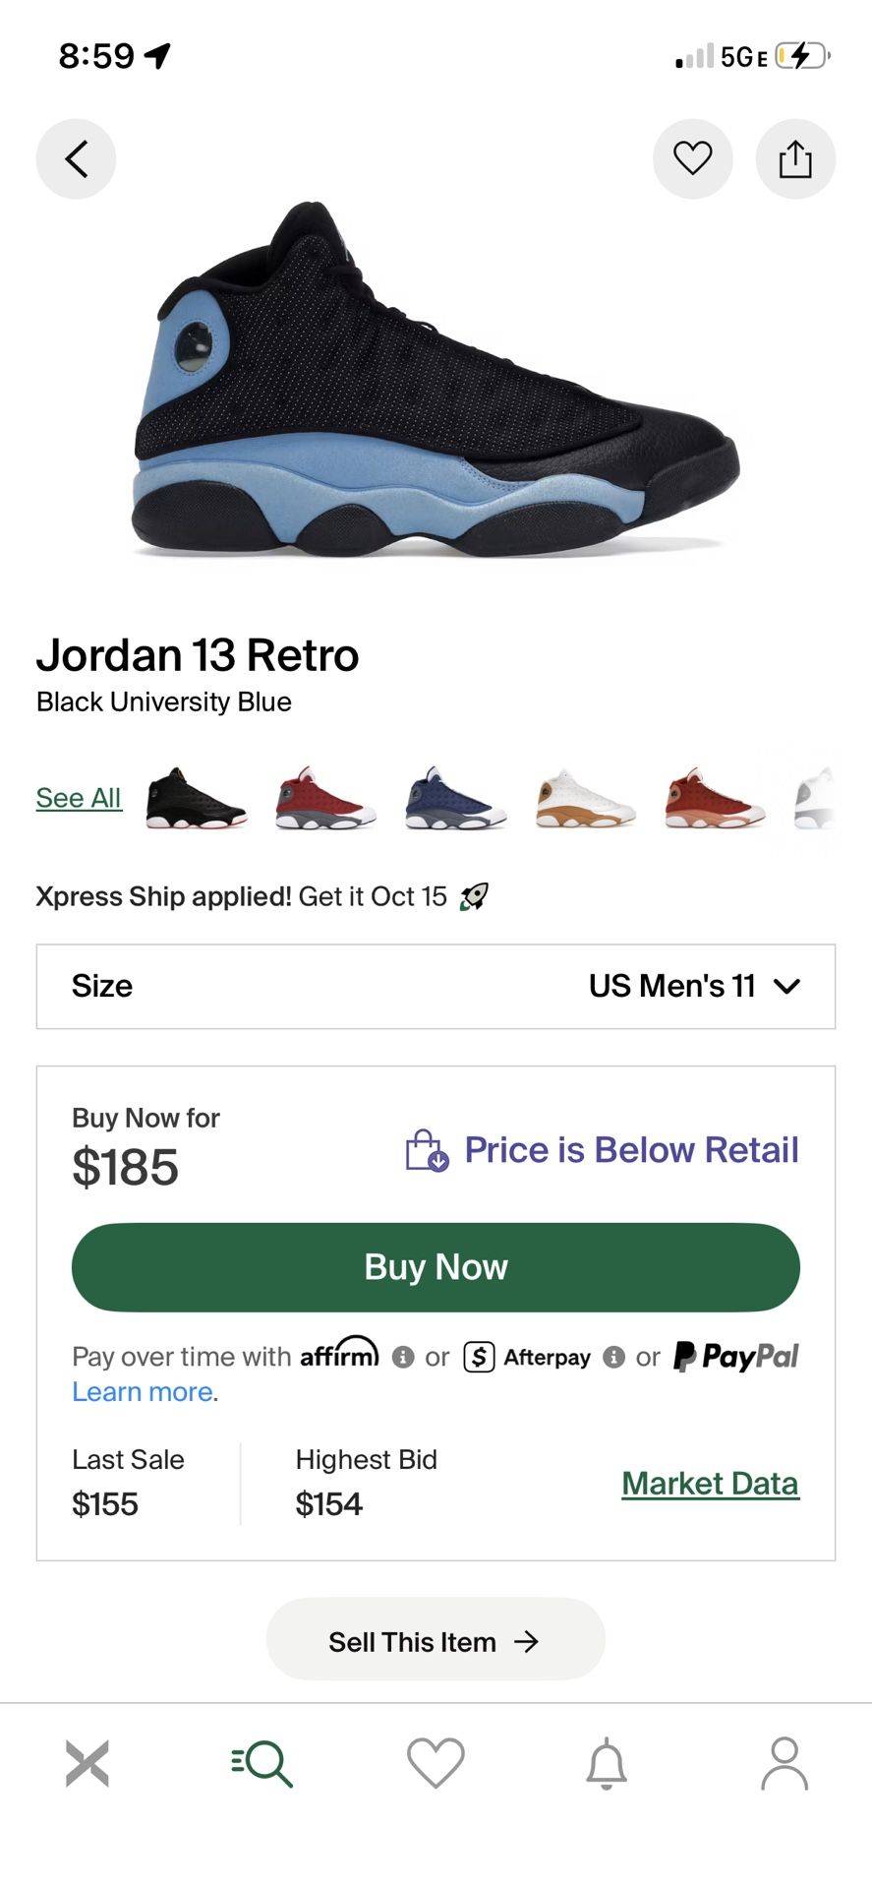The image size is (872, 1889).
Task: Open favorites tab in bottom navigation
Action: pos(436,1762)
